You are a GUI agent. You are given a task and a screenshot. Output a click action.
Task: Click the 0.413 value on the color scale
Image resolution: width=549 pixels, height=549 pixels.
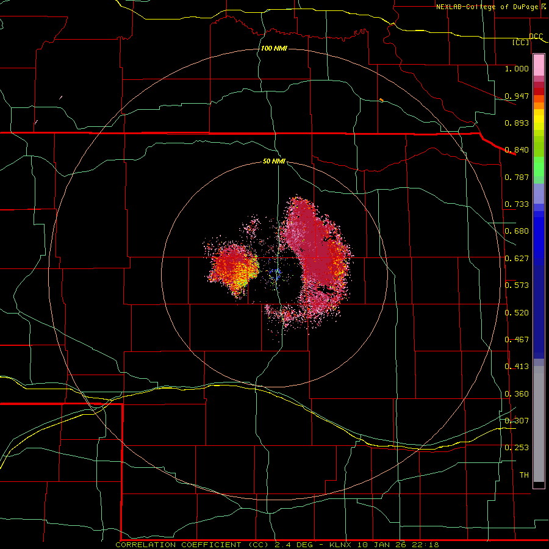[x=517, y=367]
